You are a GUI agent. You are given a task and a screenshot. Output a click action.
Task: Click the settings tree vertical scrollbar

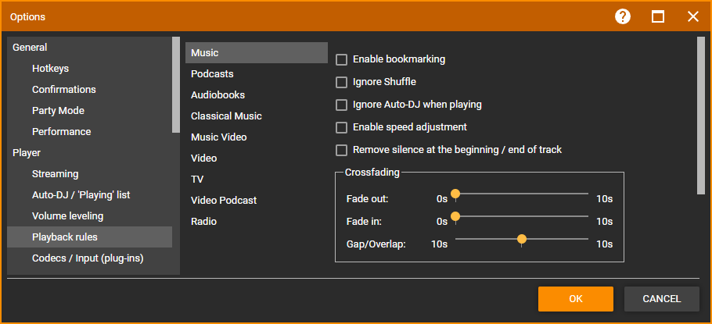click(x=176, y=86)
